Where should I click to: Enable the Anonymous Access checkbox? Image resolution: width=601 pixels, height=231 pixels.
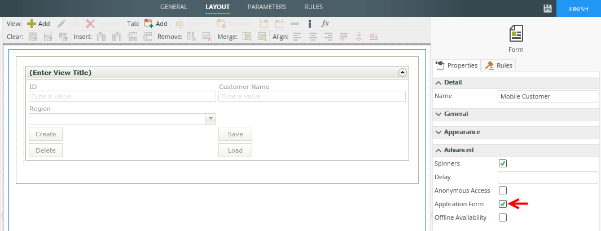point(503,190)
